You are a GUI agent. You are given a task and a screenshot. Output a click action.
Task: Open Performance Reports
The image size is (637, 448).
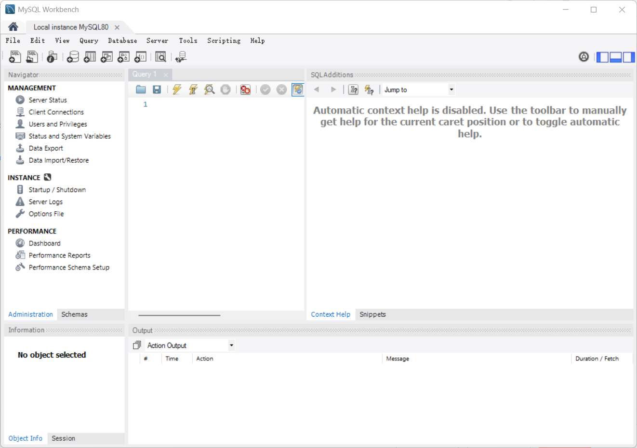(59, 256)
